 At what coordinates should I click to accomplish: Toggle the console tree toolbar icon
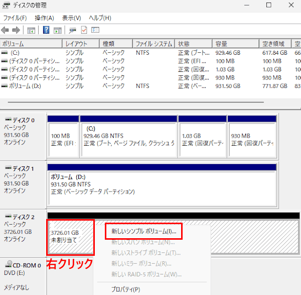tap(31, 30)
